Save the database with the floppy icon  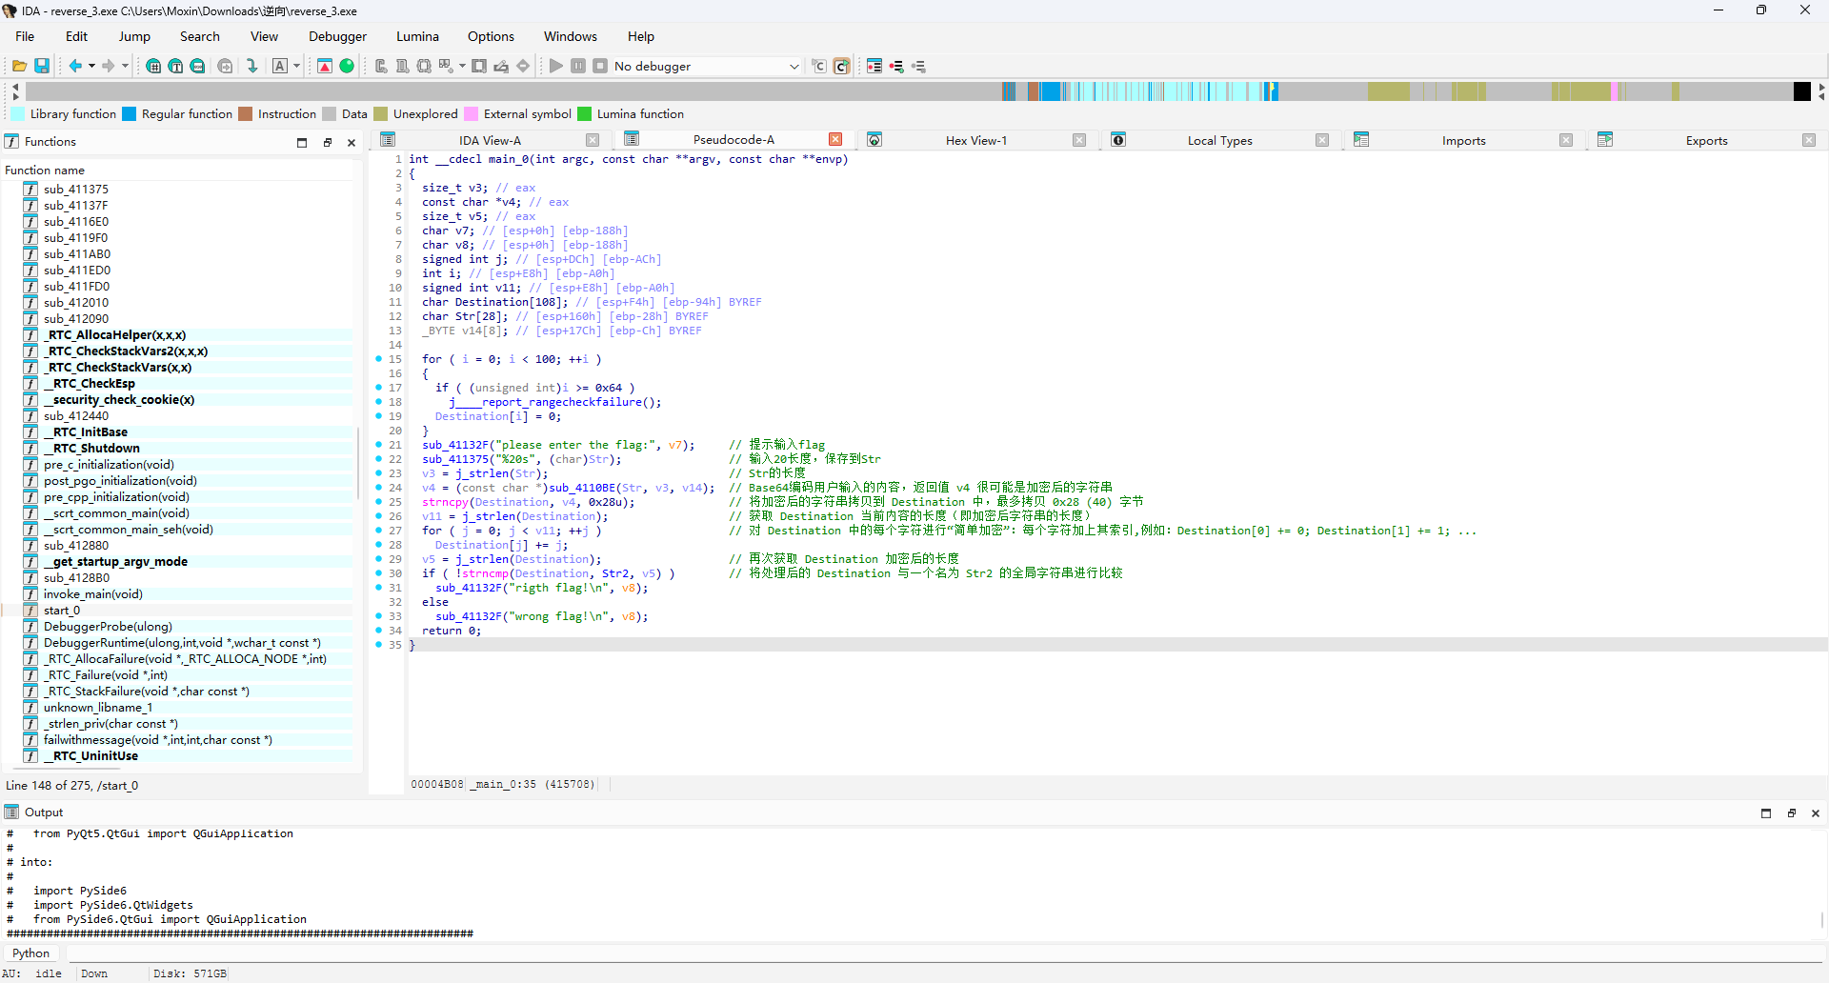42,66
